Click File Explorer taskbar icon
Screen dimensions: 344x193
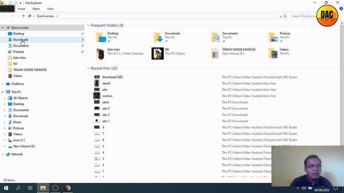pyautogui.click(x=43, y=188)
